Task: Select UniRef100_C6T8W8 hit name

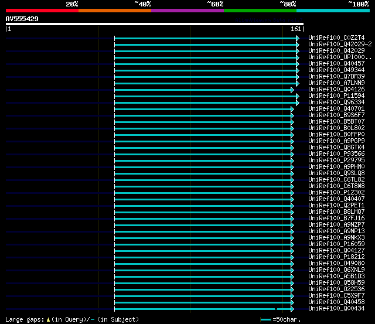Action: pos(336,186)
